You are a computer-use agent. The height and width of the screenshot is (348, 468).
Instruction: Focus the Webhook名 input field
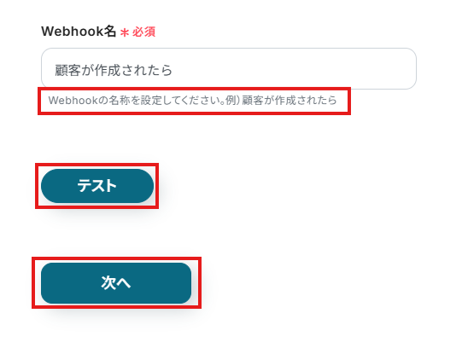click(229, 68)
